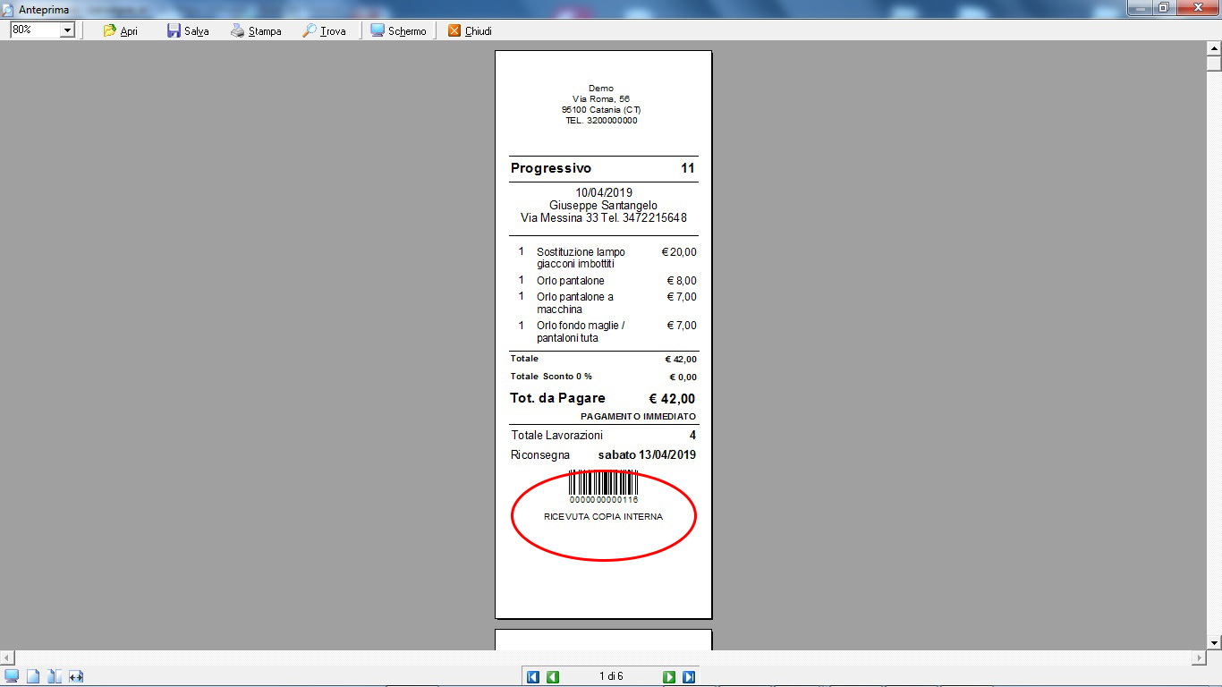Click the Anteprima window title icon
The image size is (1222, 687).
[x=7, y=9]
